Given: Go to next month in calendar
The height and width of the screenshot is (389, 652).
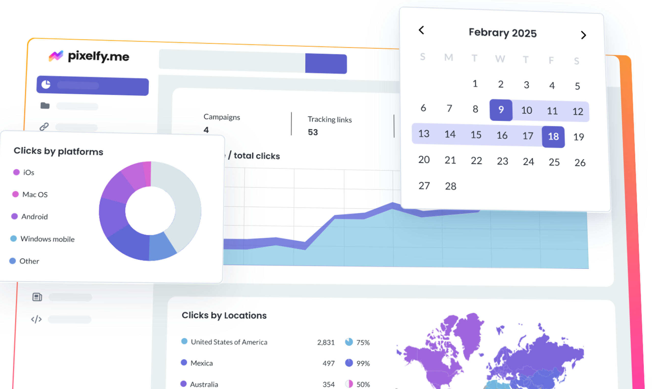Looking at the screenshot, I should [583, 35].
